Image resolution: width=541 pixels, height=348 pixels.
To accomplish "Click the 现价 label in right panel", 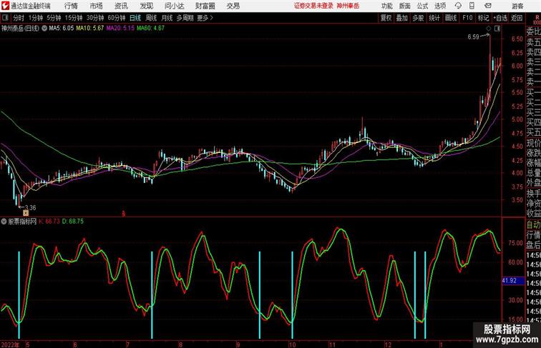I will (x=533, y=143).
